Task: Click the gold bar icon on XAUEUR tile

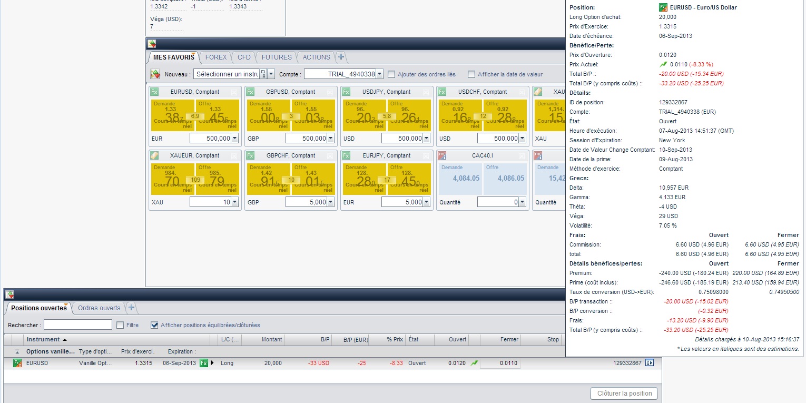Action: (154, 155)
